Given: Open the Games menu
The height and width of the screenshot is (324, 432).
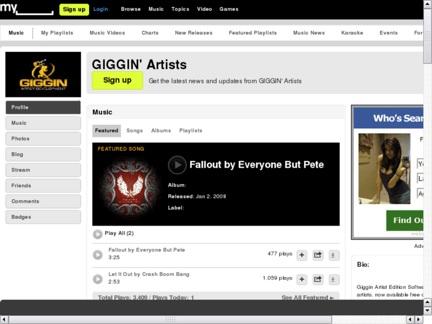Looking at the screenshot, I should coord(229,9).
